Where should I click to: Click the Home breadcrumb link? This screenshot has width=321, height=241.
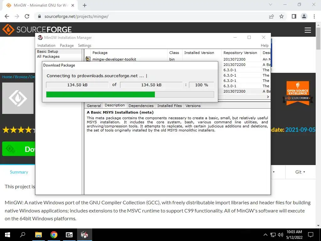7,77
